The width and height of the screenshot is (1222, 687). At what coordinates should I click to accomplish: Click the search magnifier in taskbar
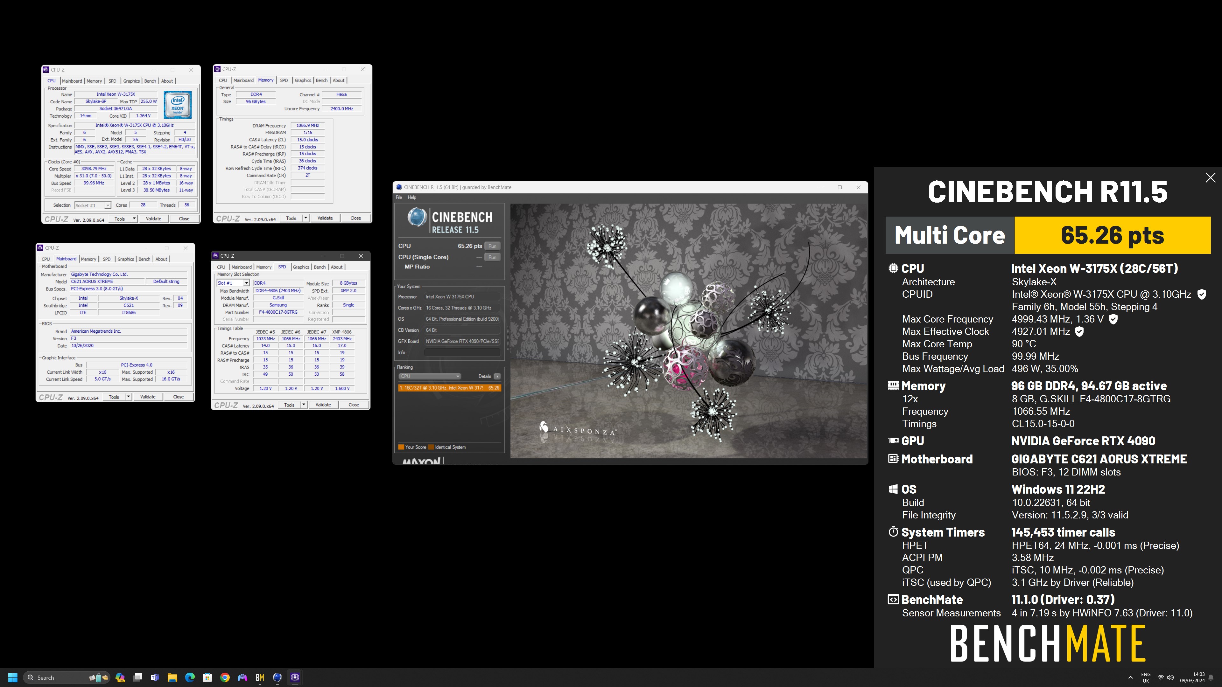click(x=30, y=677)
